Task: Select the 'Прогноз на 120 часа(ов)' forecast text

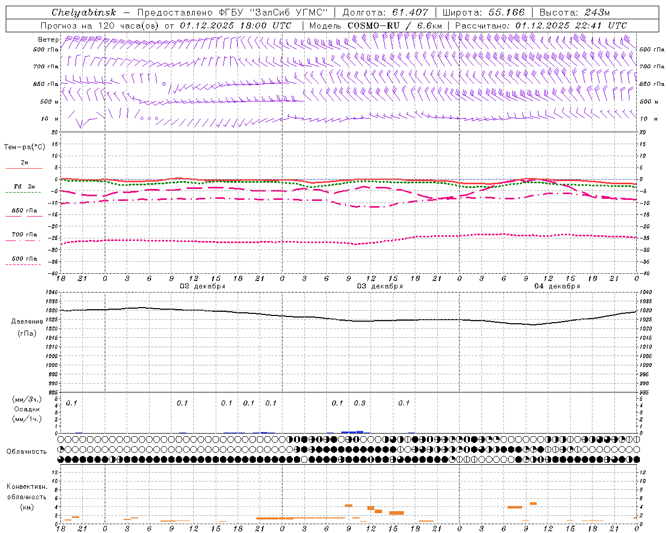Action: (x=100, y=26)
